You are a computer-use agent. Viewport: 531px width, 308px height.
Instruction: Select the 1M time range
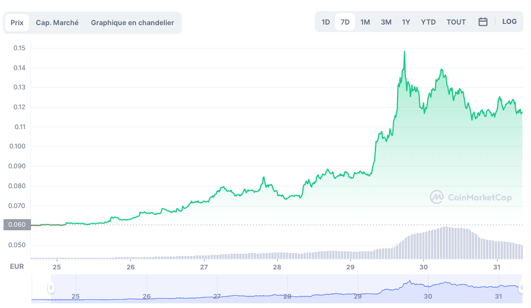pos(365,22)
